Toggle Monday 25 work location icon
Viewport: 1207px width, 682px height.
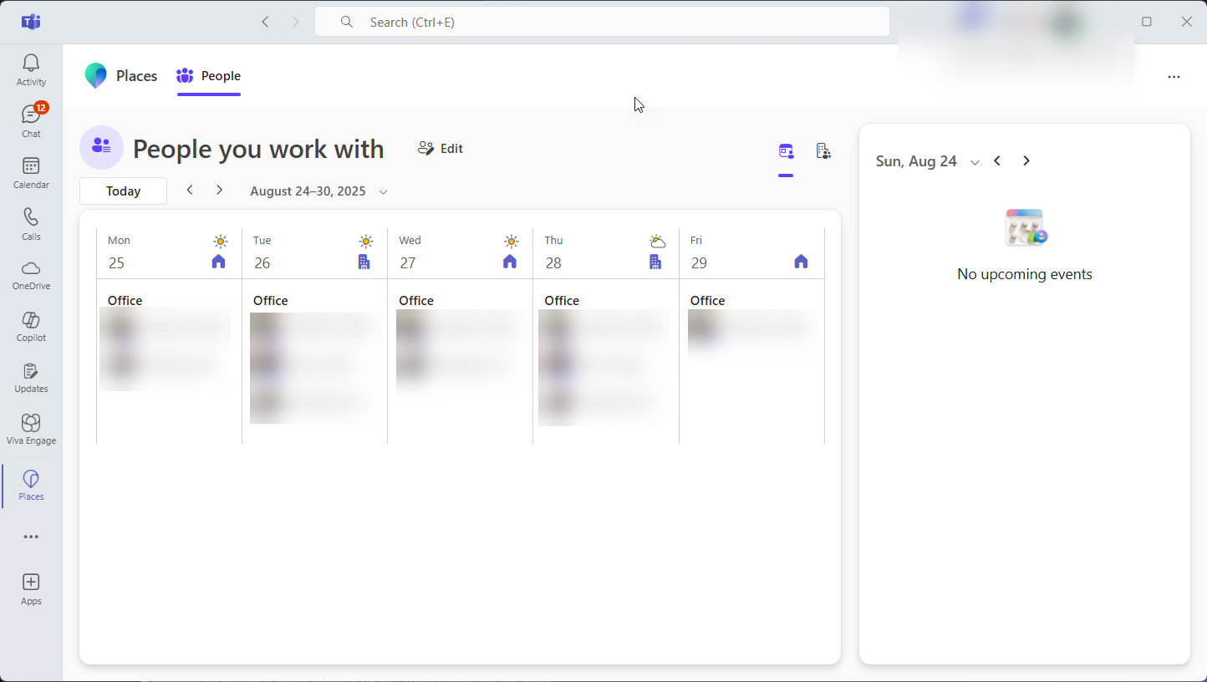[x=218, y=262]
